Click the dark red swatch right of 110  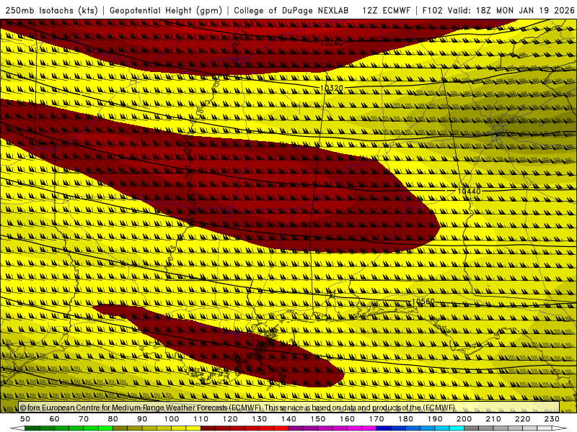(208, 428)
